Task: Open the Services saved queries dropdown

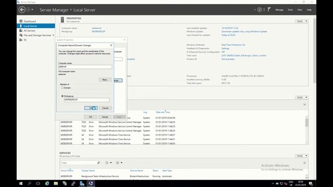Action: [x=119, y=163]
